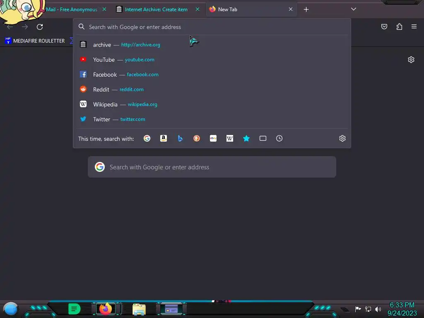Screen dimensions: 424x318
Task: Go back one page
Action: click(10, 27)
